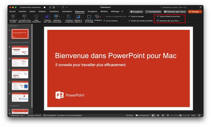Screen dimensions: 211x127
Task: Switch to slide sorter grid view
Action: pos(158,115)
